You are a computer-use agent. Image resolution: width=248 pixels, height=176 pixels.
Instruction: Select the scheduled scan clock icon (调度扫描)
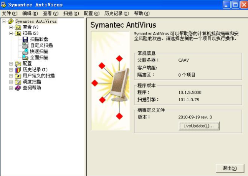(x=18, y=82)
